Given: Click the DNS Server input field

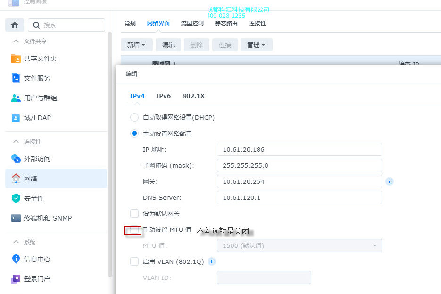Looking at the screenshot, I should [299, 197].
